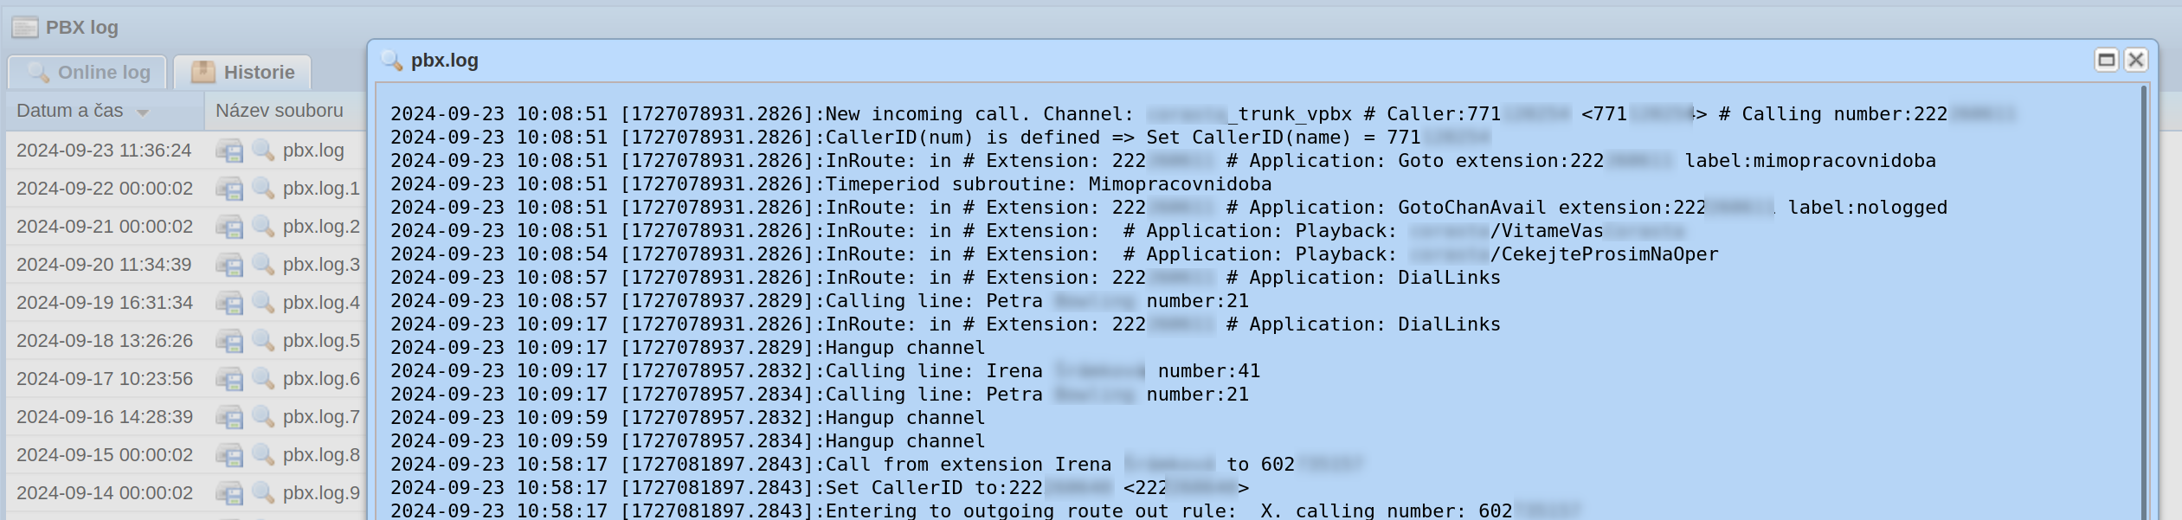Maximize the pbx.log viewer window
This screenshot has width=2182, height=520.
2106,60
